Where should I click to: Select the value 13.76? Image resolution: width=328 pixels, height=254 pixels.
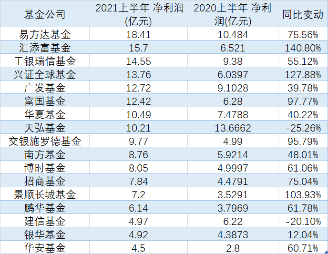pyautogui.click(x=138, y=75)
